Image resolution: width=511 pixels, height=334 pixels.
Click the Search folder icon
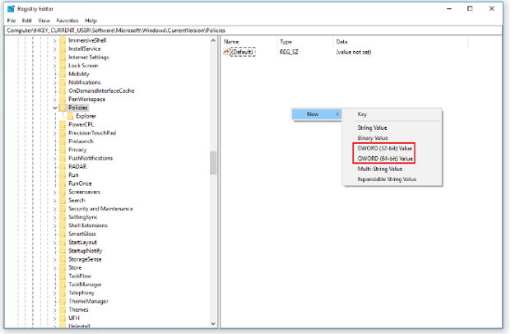tap(63, 200)
